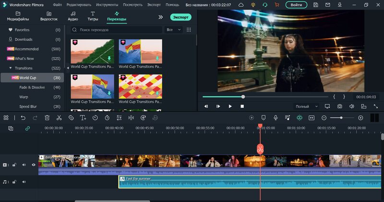Viewport: 384px width, 202px height.
Task: Select the Fade & Dissolve category
Action: [32, 87]
